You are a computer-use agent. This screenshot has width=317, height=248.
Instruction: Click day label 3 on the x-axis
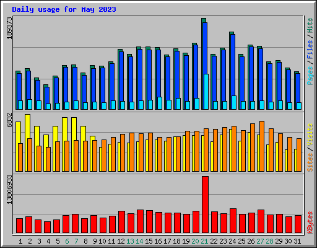[39, 241]
